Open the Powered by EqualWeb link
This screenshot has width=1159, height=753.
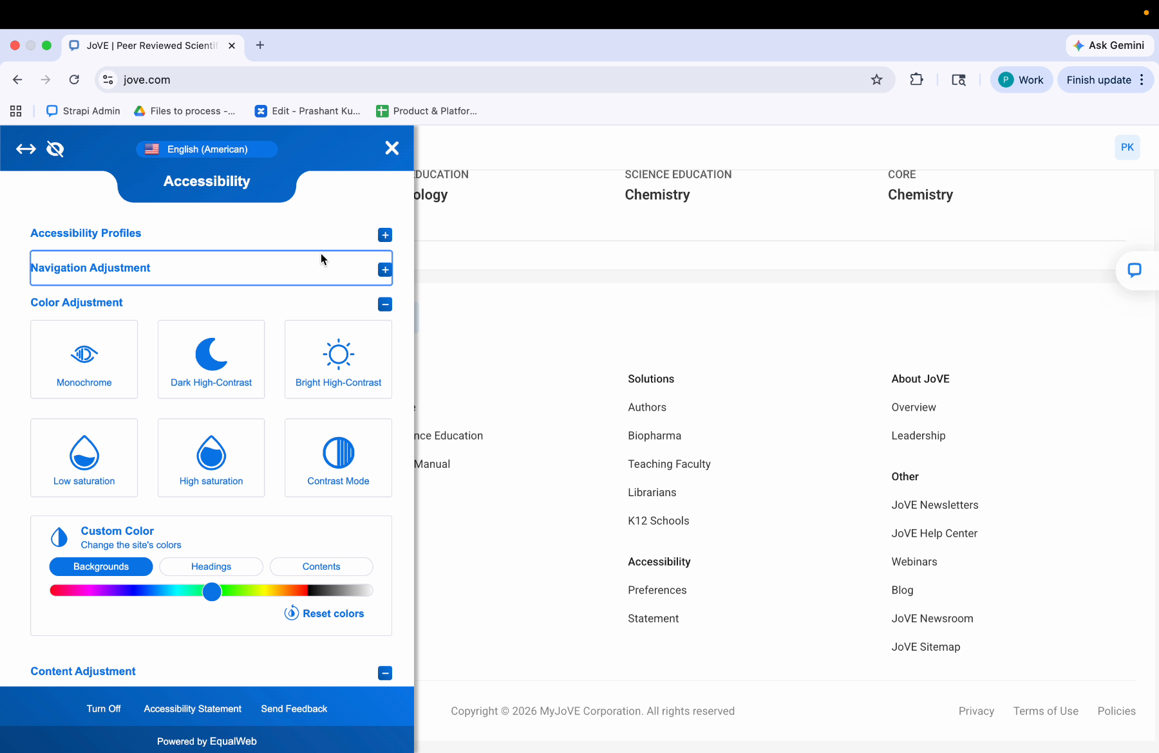207,741
